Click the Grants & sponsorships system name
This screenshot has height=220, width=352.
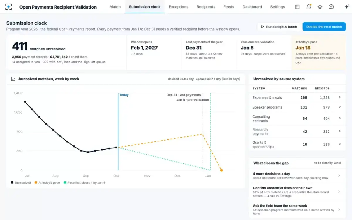(x=263, y=144)
